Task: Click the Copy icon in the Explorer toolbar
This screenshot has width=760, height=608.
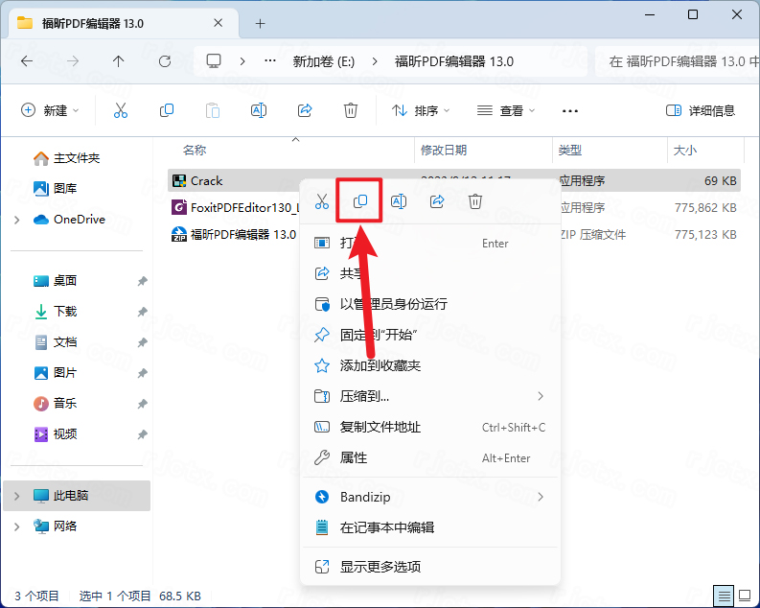Action: (166, 110)
